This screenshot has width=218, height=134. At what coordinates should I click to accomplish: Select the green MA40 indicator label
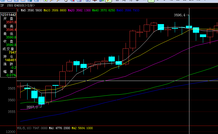(x=103, y=10)
